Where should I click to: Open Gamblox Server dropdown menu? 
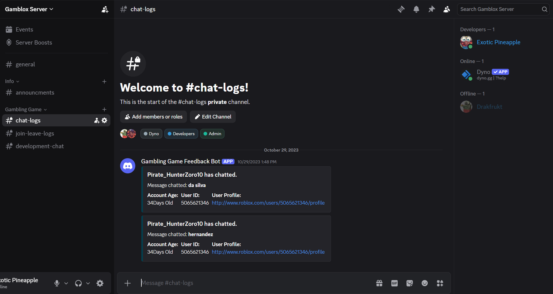coord(29,9)
